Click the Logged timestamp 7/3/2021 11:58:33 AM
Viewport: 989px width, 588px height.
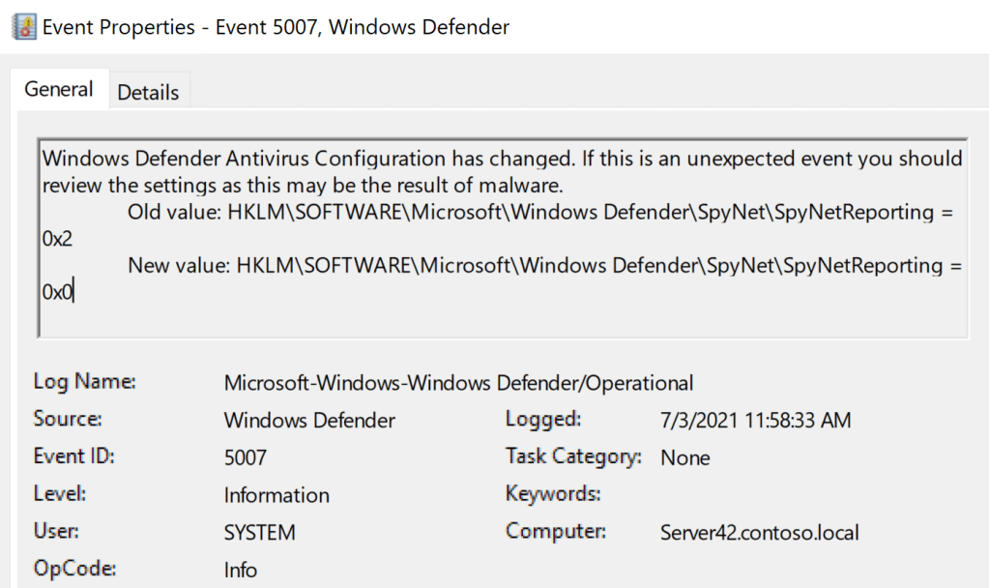754,421
